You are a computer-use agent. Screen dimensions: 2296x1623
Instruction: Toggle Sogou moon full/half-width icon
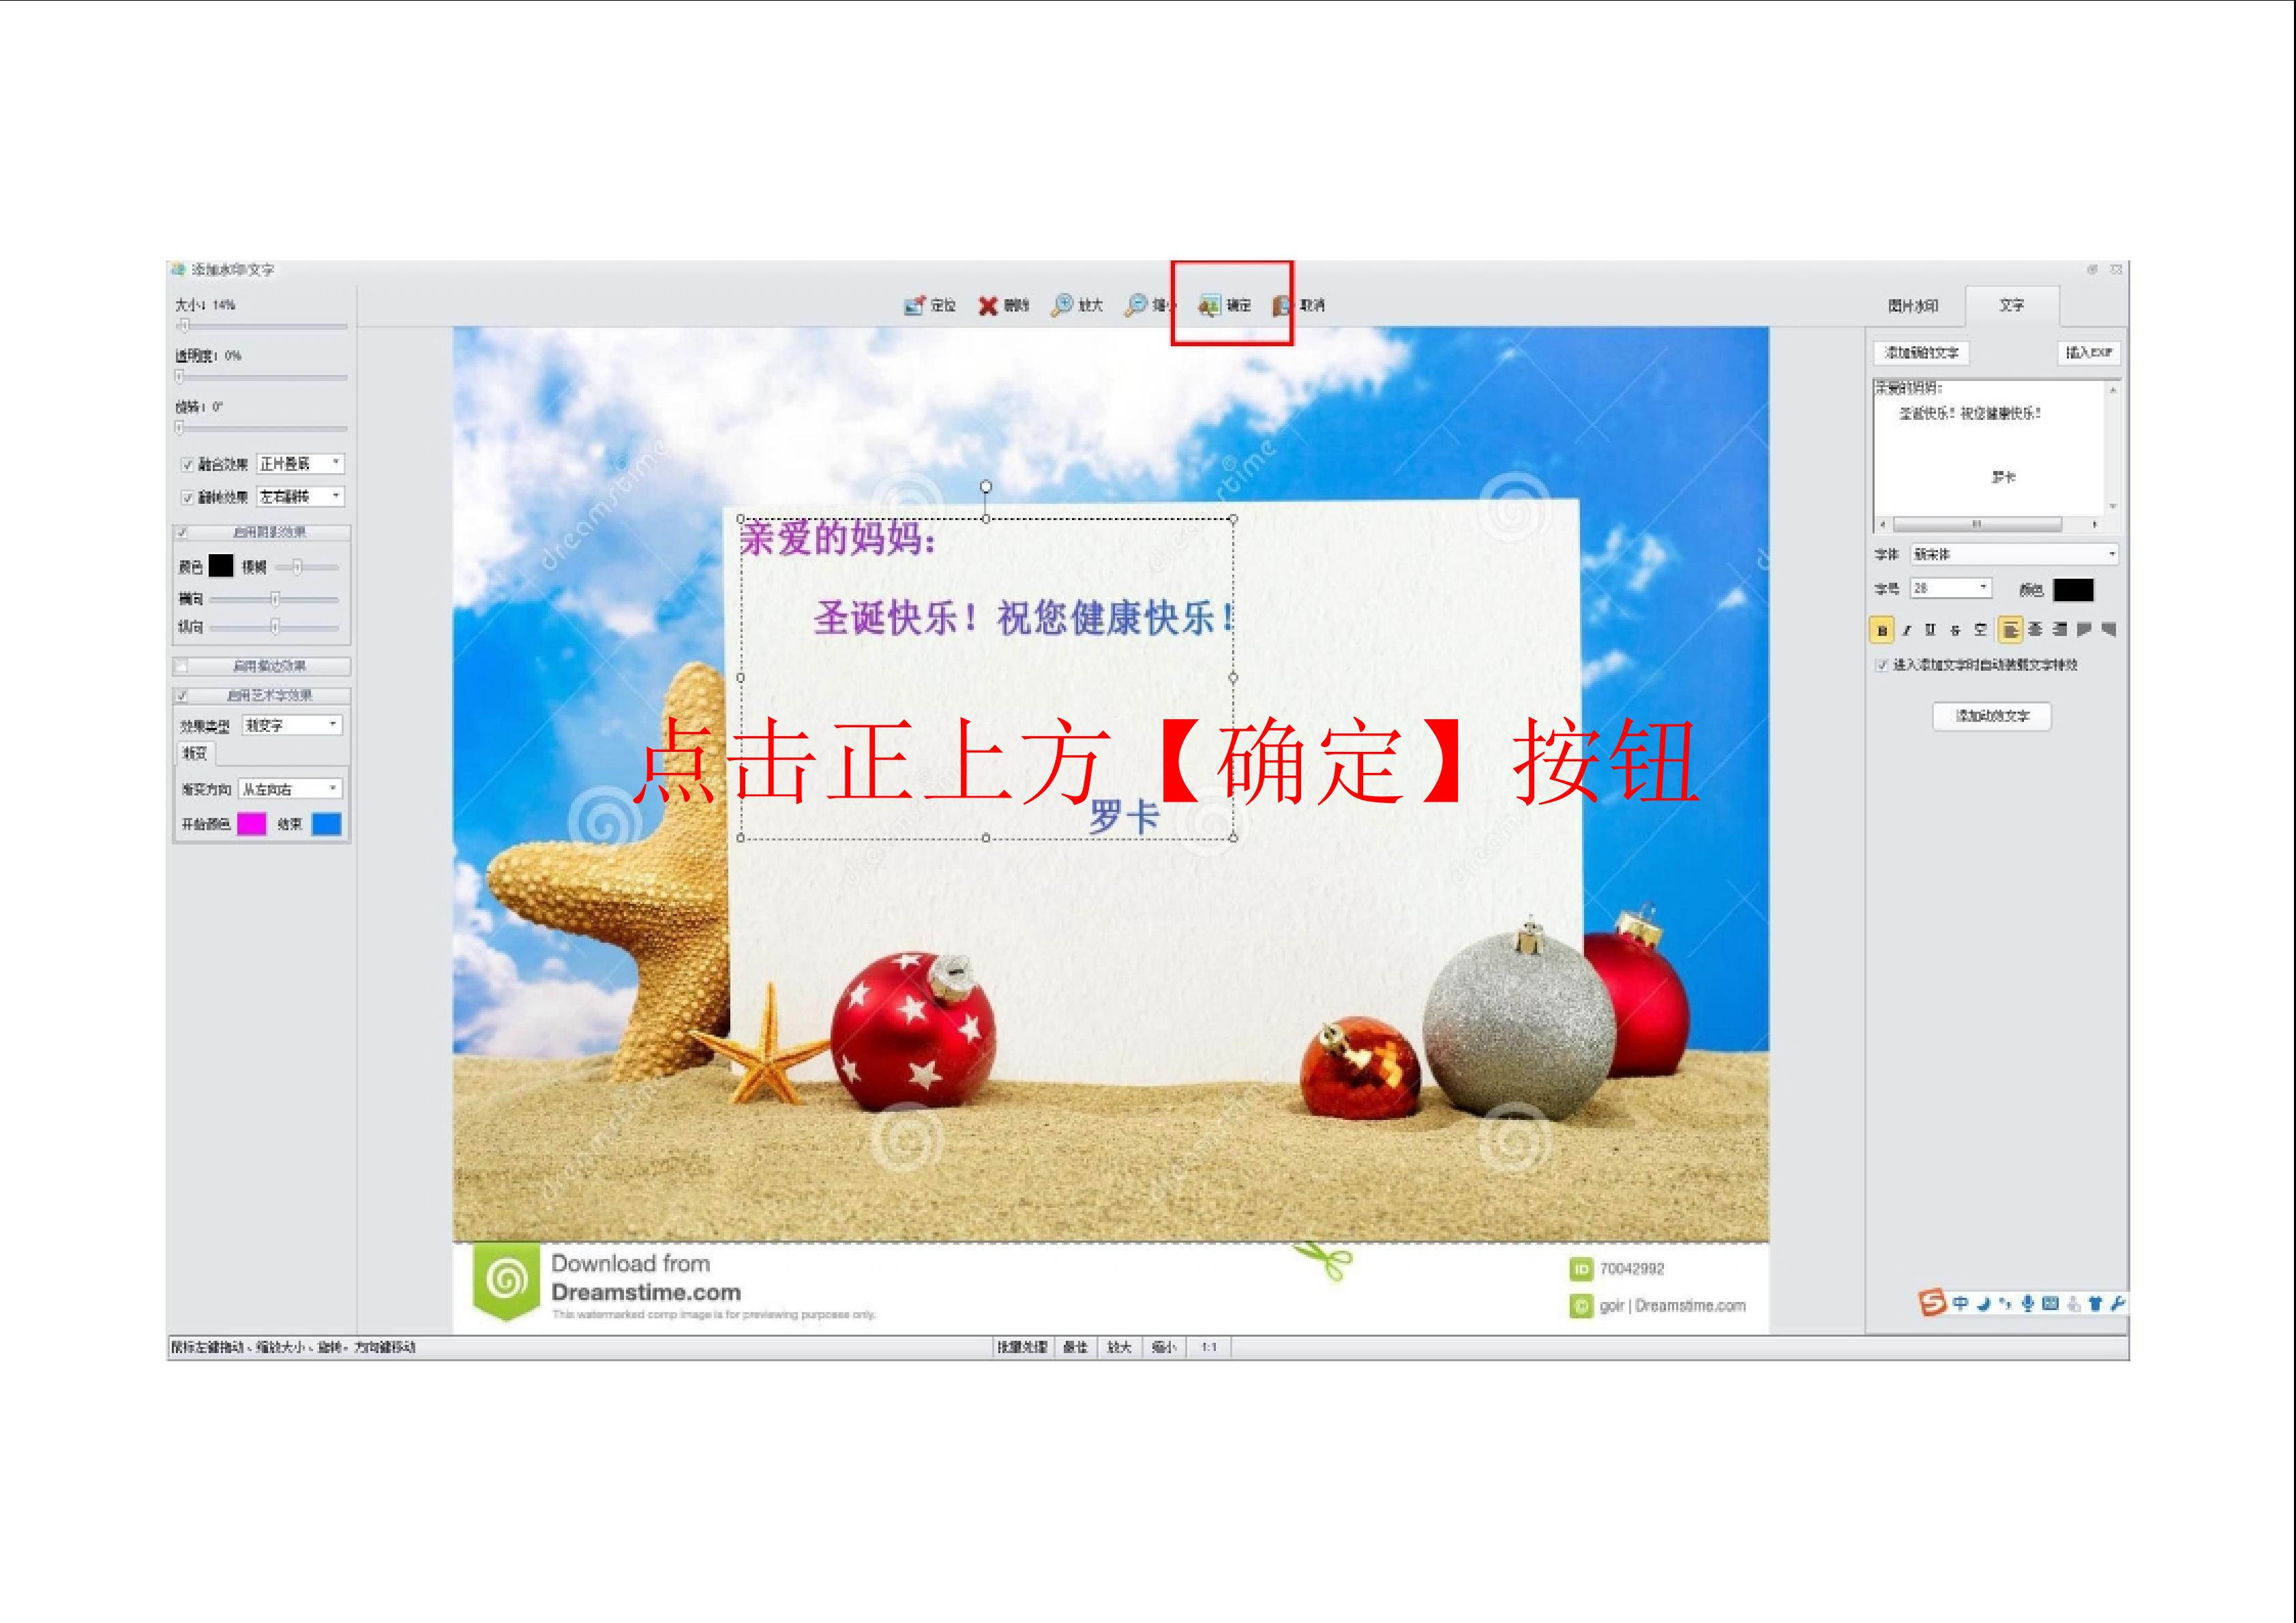[1983, 1303]
